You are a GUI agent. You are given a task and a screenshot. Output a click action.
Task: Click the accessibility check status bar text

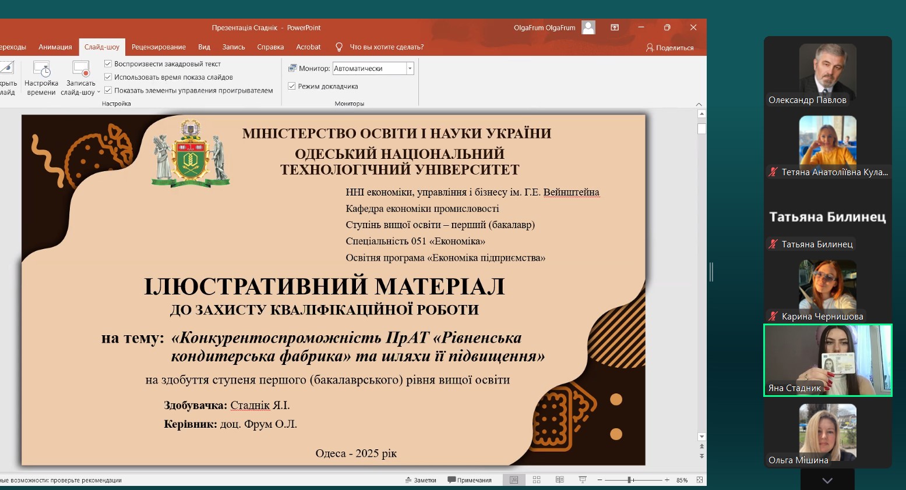tap(61, 480)
